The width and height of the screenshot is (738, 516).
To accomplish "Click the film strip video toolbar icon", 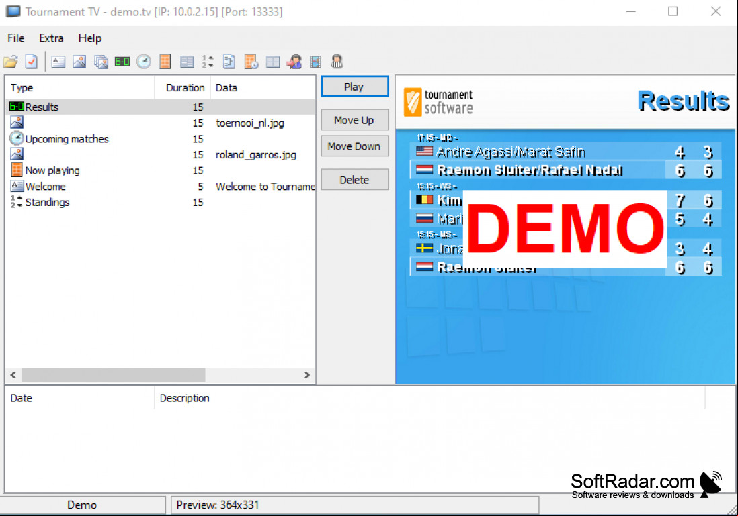I will pos(315,62).
